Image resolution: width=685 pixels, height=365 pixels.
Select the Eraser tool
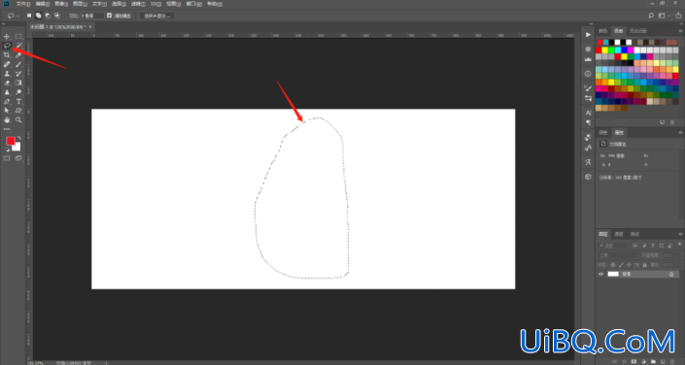coord(7,83)
